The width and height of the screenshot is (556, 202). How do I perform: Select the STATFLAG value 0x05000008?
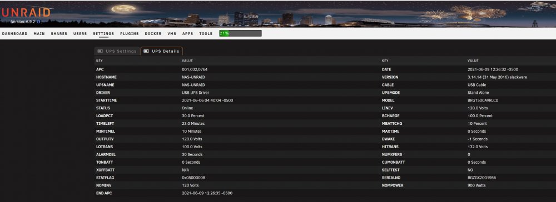pos(193,178)
